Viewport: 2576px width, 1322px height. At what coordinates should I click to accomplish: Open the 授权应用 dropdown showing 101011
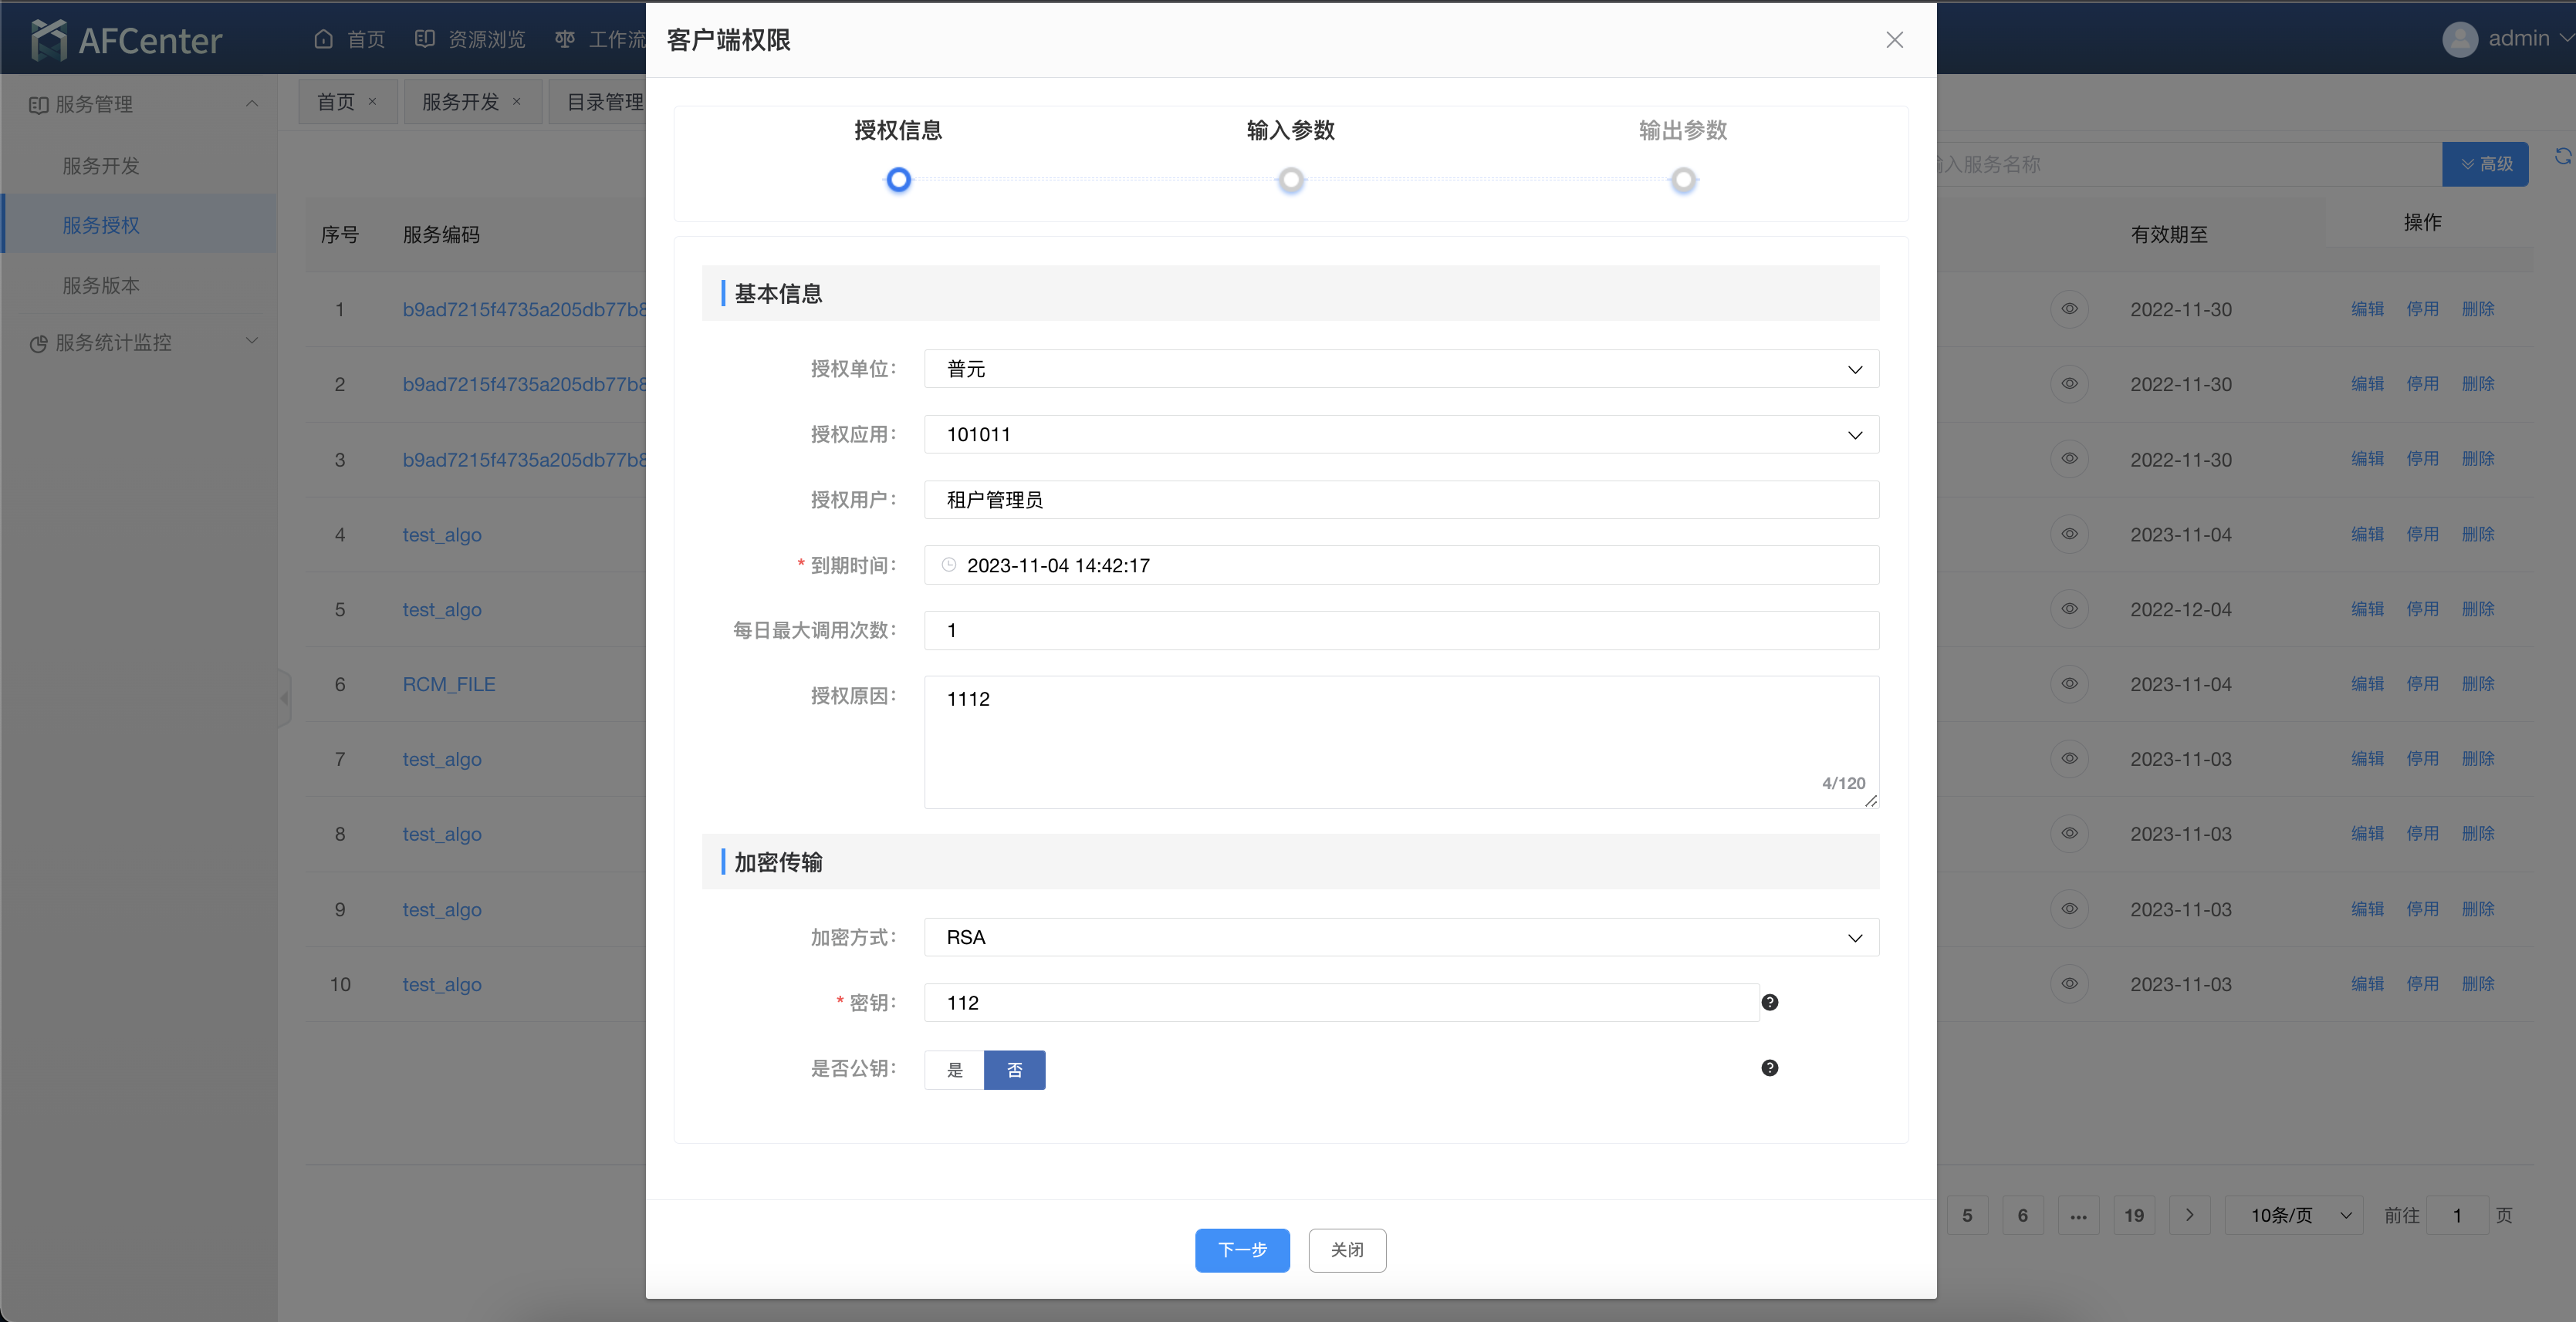click(x=1401, y=435)
